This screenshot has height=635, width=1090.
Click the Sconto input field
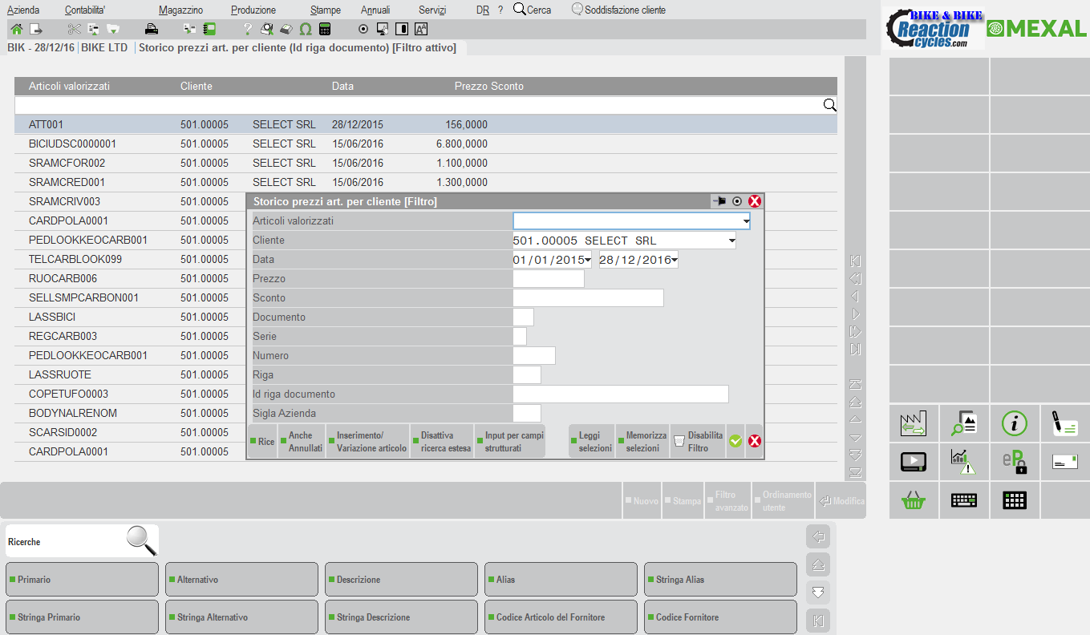click(x=588, y=298)
